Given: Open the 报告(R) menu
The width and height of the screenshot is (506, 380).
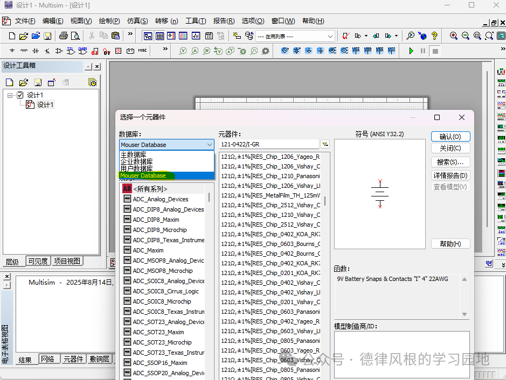Looking at the screenshot, I should pos(224,21).
